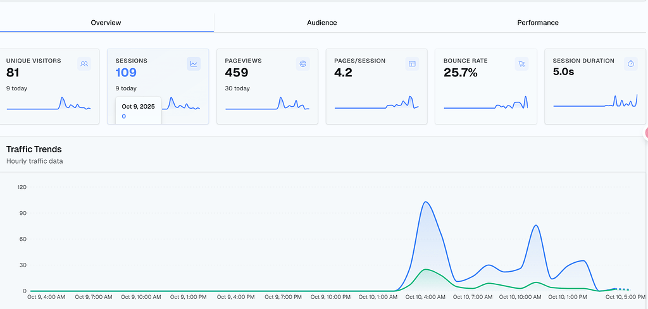Screen dimensions: 648x309
Task: Click the PAGEVIEWS card label
Action: (x=243, y=61)
